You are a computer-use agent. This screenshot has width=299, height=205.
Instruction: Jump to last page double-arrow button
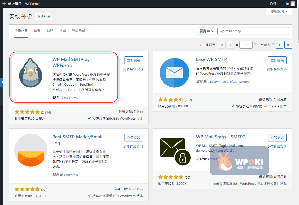[x=288, y=45]
